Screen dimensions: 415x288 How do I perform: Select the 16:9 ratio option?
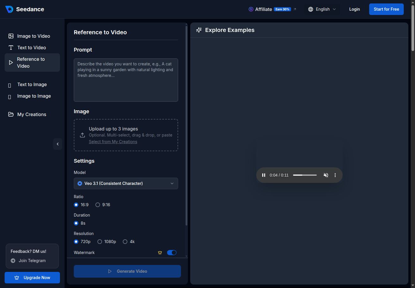click(76, 205)
